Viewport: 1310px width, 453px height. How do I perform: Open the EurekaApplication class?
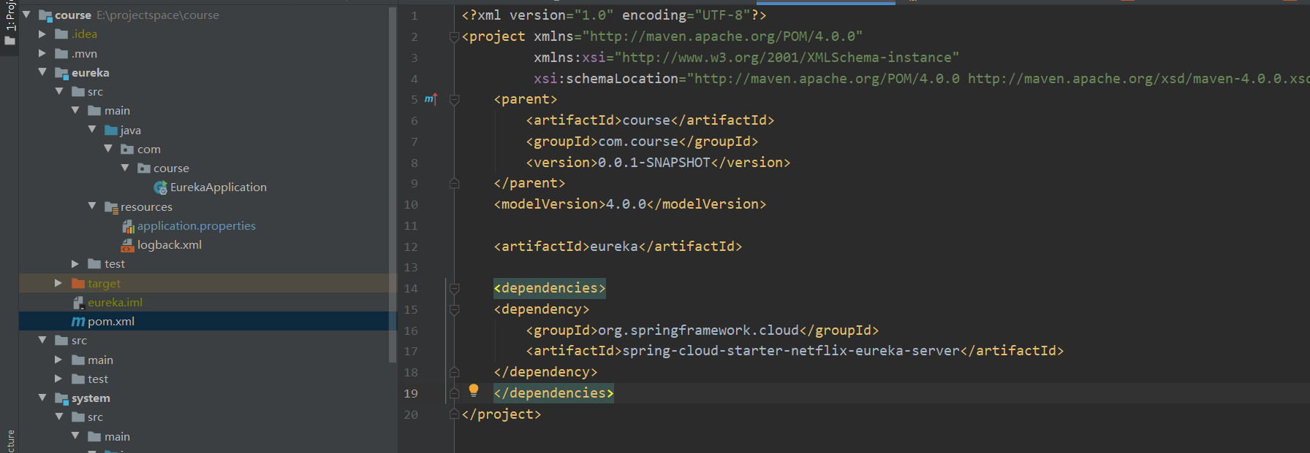tap(218, 187)
